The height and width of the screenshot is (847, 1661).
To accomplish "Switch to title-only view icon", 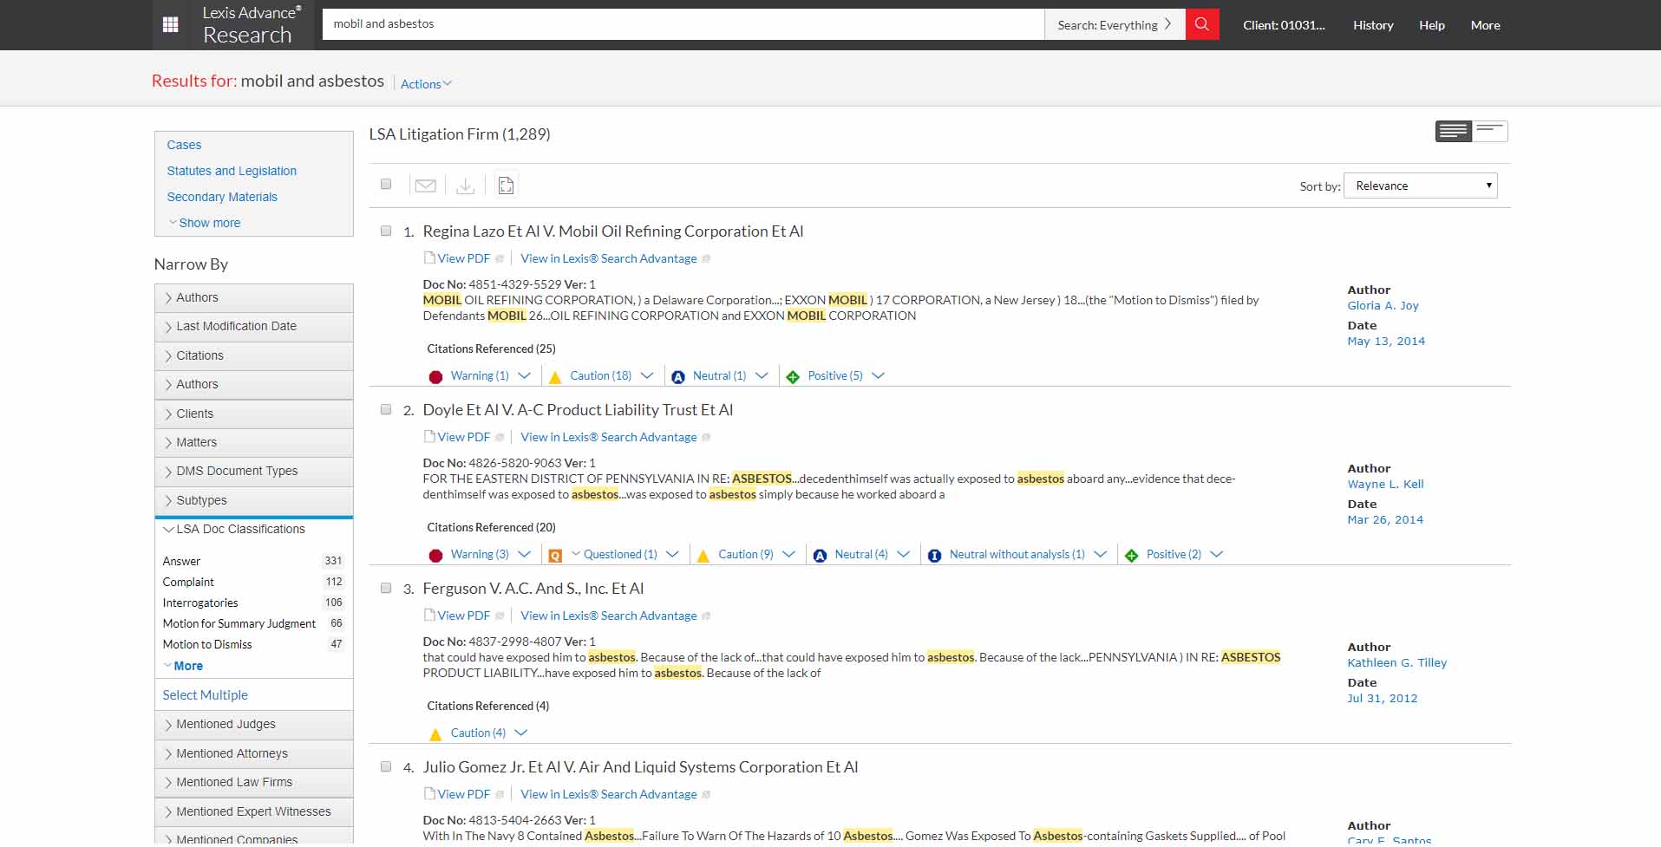I will (1490, 131).
